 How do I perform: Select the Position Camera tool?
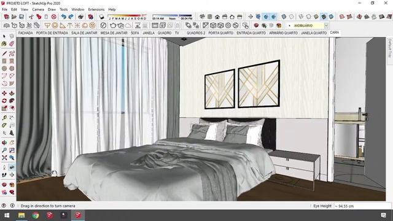(4, 168)
